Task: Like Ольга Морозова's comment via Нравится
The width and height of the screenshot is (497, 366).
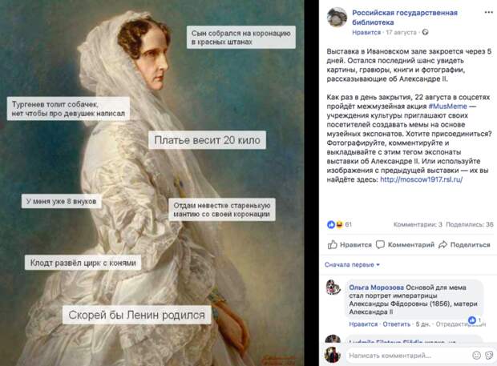Action: [363, 324]
